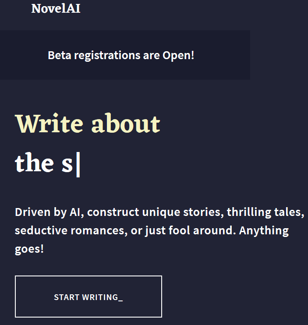
Task: Click the word "START" on the button
Action: [x=66, y=297]
